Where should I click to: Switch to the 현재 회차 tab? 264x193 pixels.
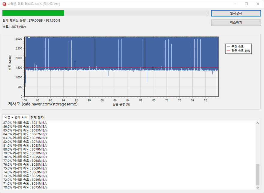(x=37, y=118)
